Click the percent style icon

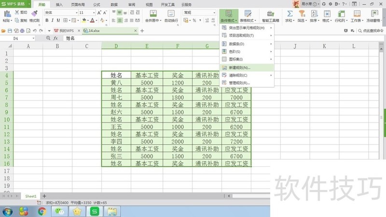pos(194,20)
